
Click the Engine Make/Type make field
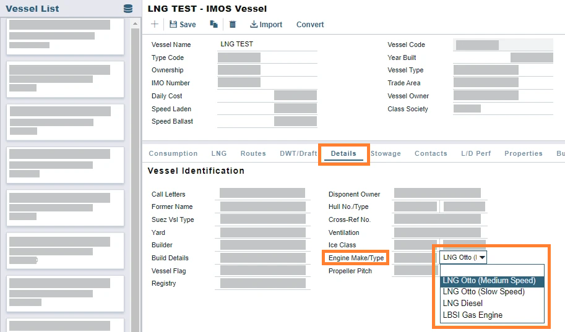click(415, 258)
